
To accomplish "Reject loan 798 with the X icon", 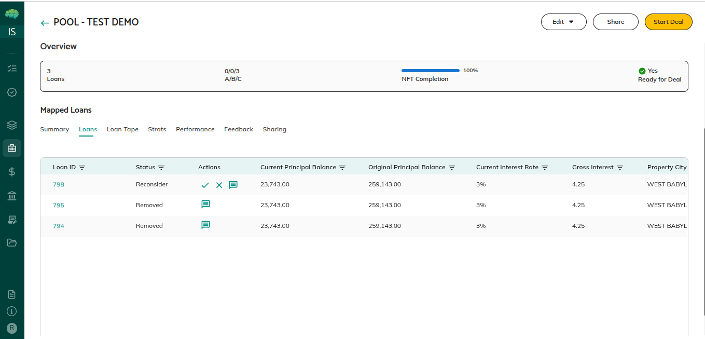I will point(219,185).
